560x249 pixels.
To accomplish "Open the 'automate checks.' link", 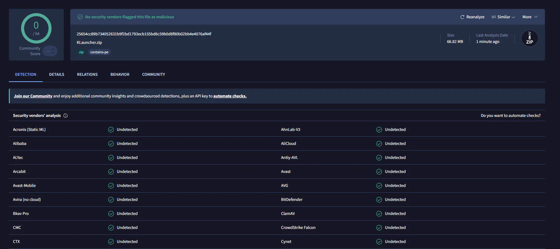I will tap(230, 96).
